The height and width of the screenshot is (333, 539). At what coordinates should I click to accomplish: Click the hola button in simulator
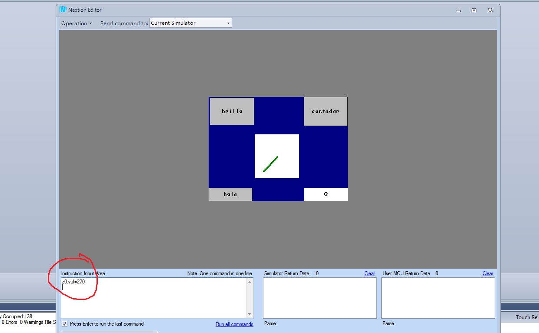click(230, 194)
